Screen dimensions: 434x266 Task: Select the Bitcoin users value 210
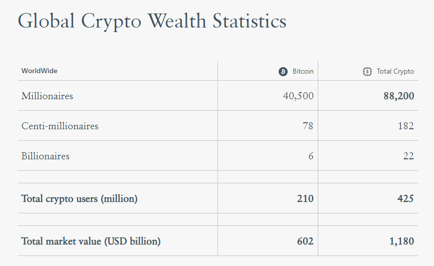[x=305, y=199]
